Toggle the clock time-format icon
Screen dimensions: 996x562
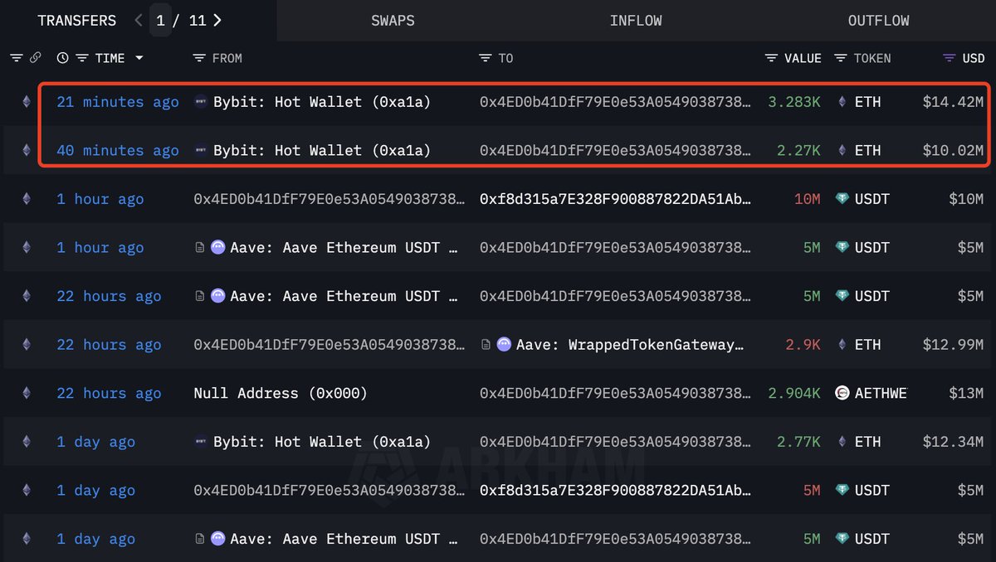pyautogui.click(x=62, y=58)
